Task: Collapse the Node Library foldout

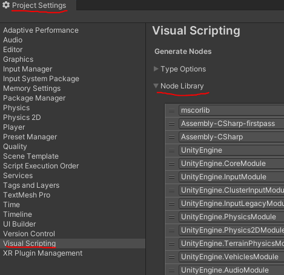Action: [x=156, y=86]
